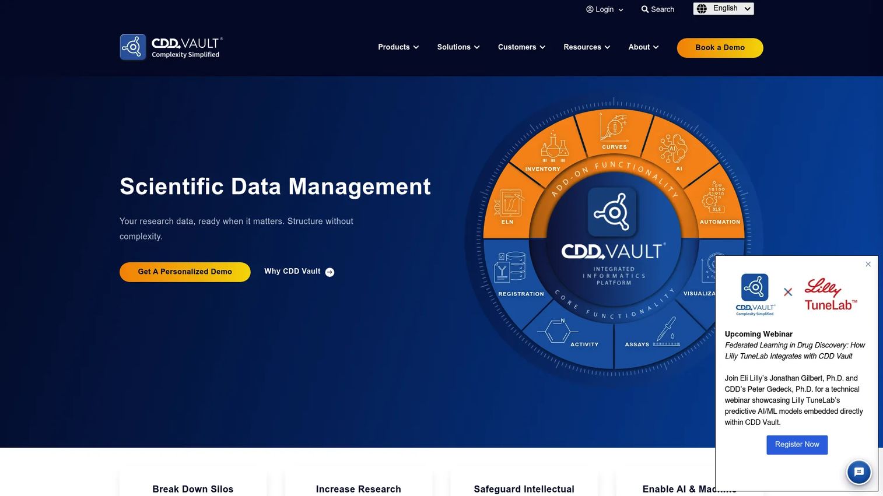
Task: Click the search magnifier icon
Action: coord(645,9)
